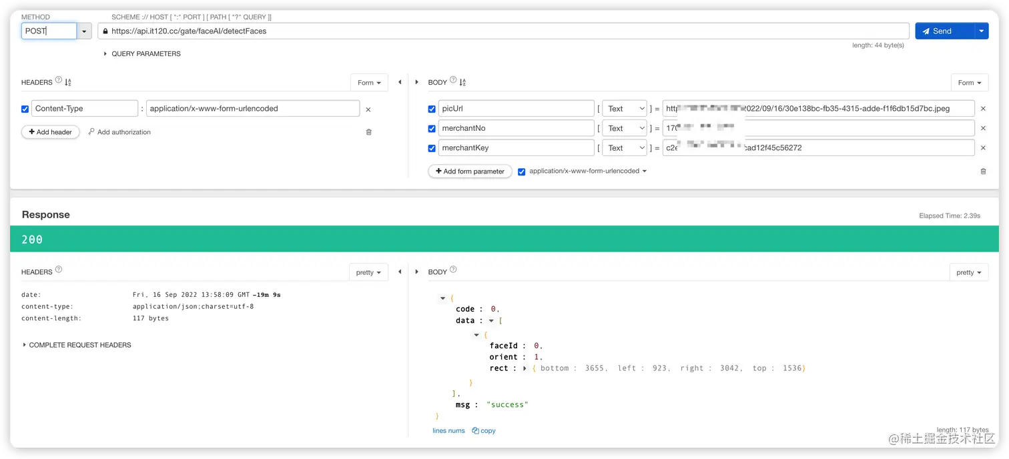Click Add form parameter button
Image resolution: width=1009 pixels, height=459 pixels.
pos(470,171)
